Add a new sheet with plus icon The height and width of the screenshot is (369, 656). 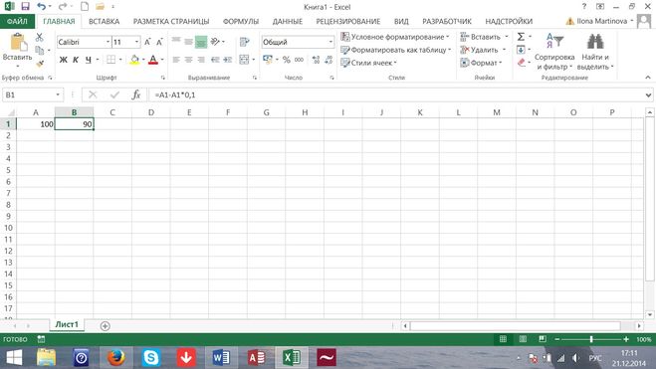(x=105, y=326)
